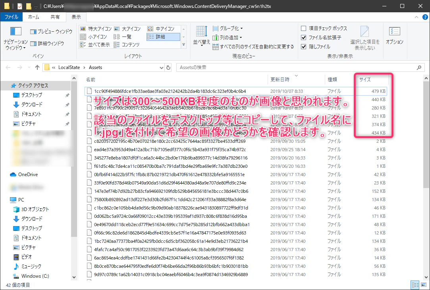The image size is (430, 290).
Task: Select 大アイコン layout
Action: [x=127, y=29]
